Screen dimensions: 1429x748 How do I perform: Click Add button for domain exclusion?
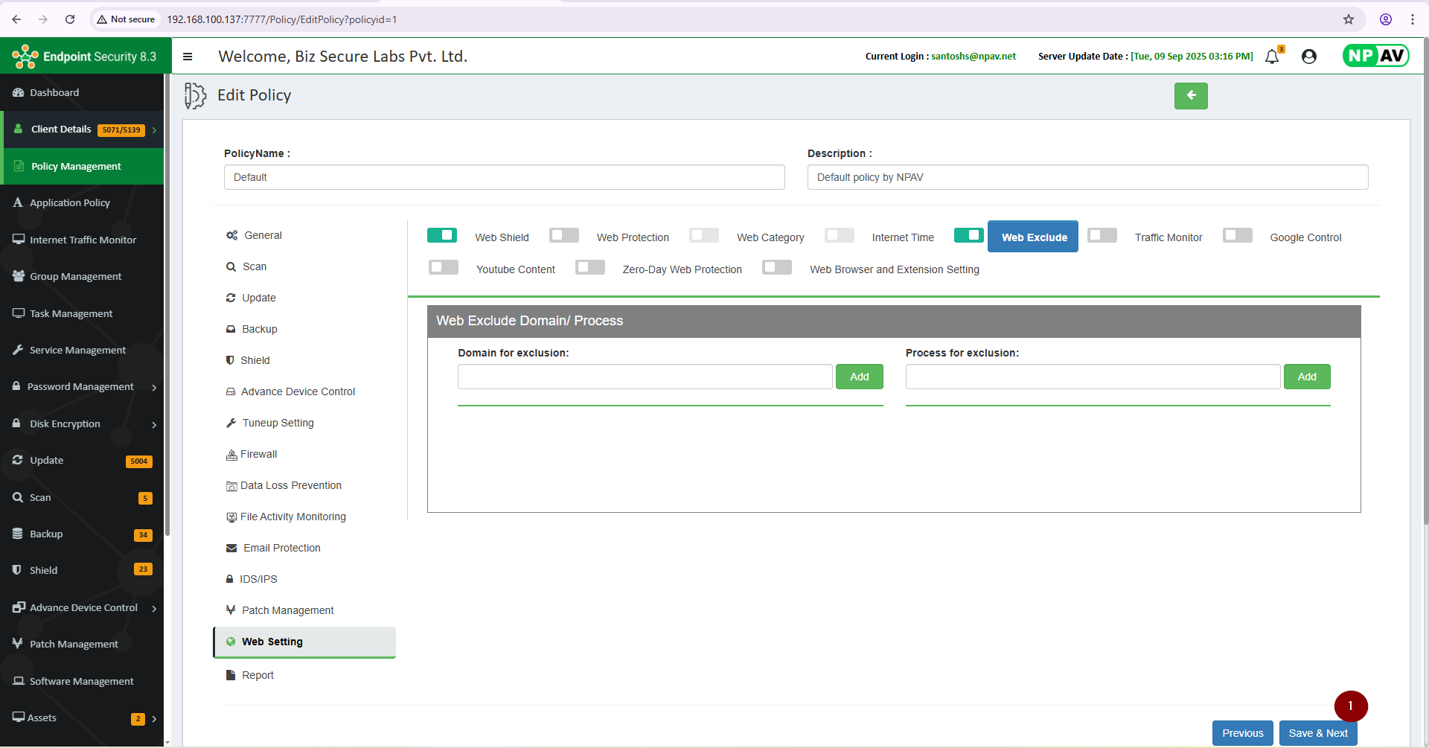click(859, 377)
